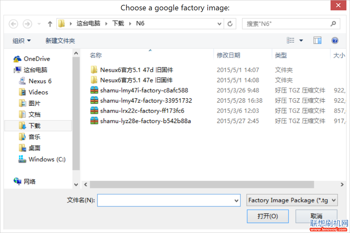
Task: Select 这台电脑 in the navigation tree
Action: pyautogui.click(x=30, y=70)
